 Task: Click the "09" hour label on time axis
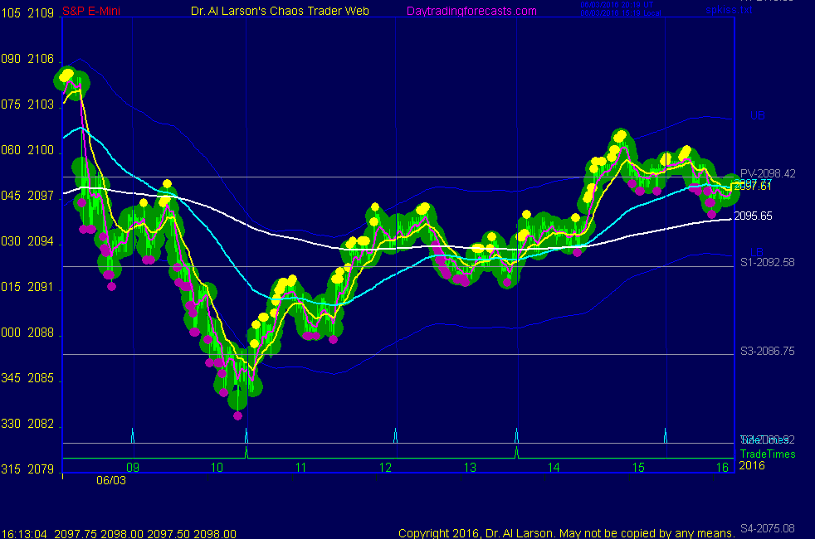pyautogui.click(x=133, y=467)
